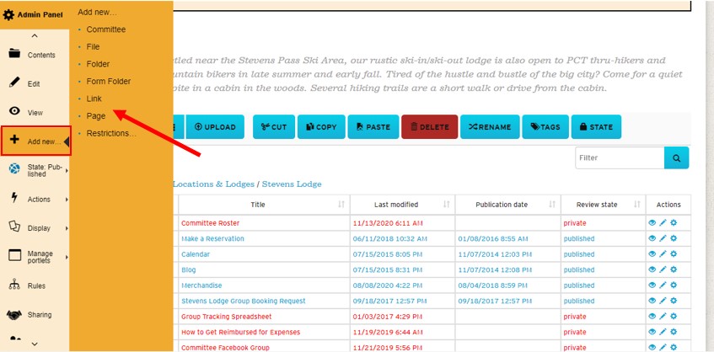The height and width of the screenshot is (352, 714).
Task: Choose Page from Add new menu
Action: coord(96,116)
